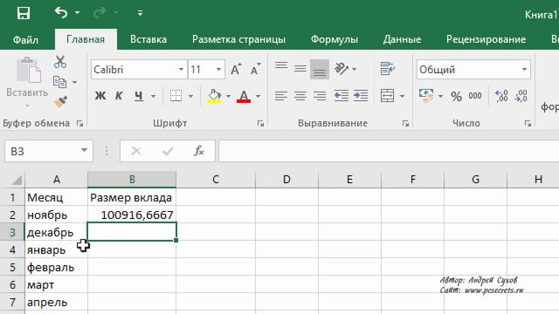Click the Cancel X formula bar icon

point(136,151)
